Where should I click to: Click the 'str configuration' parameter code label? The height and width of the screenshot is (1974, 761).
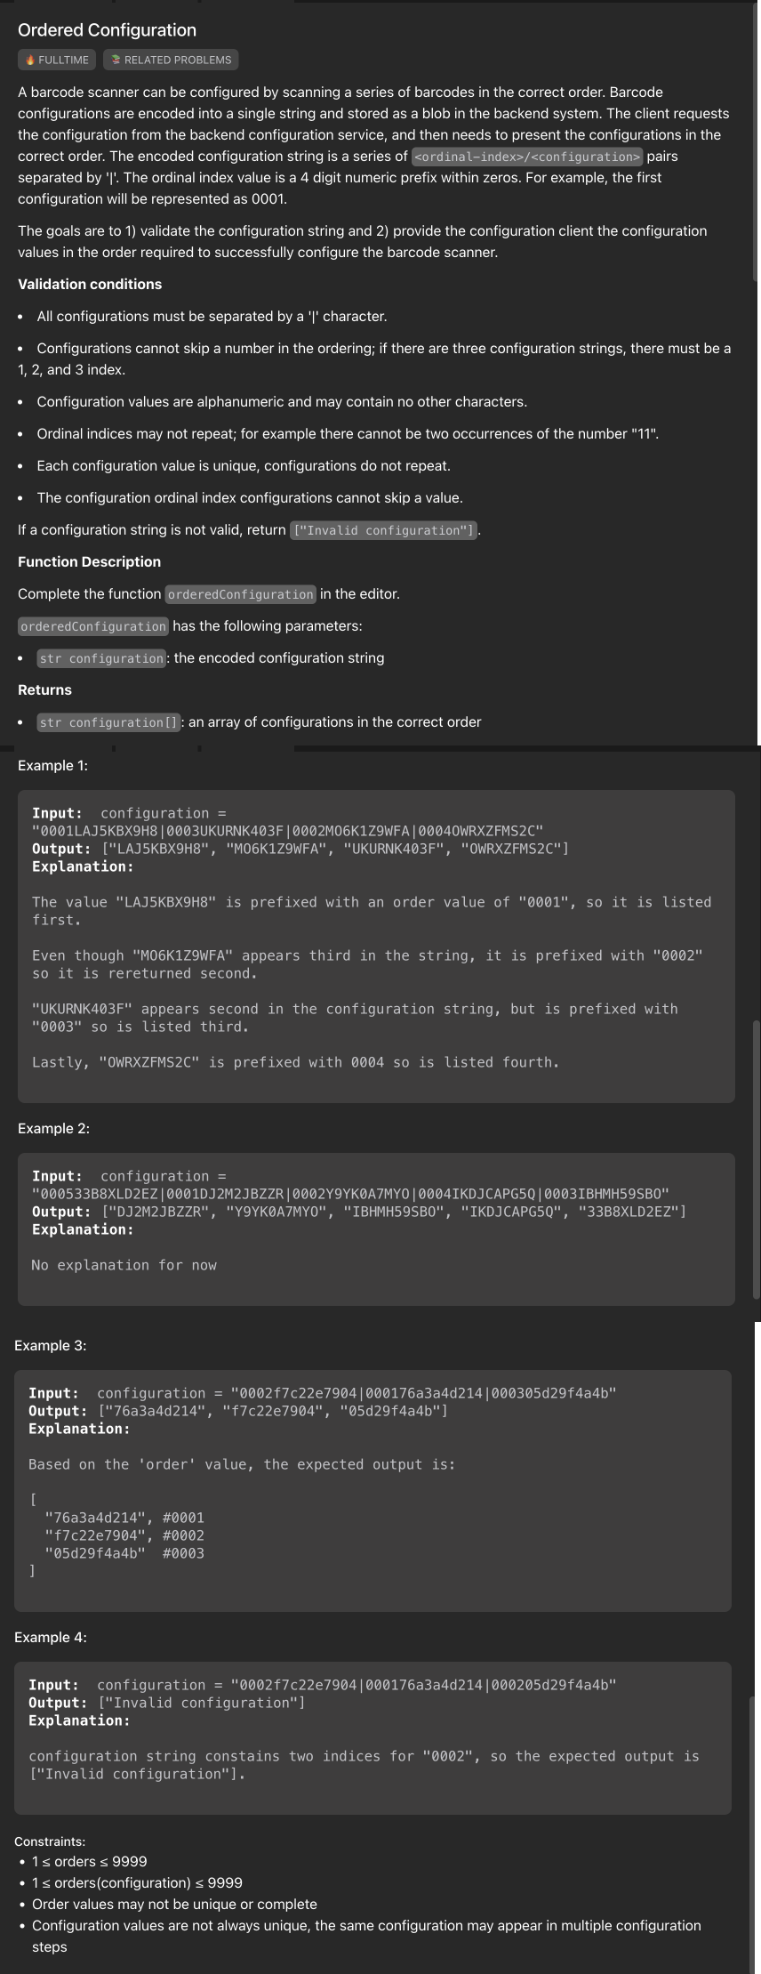tap(101, 658)
